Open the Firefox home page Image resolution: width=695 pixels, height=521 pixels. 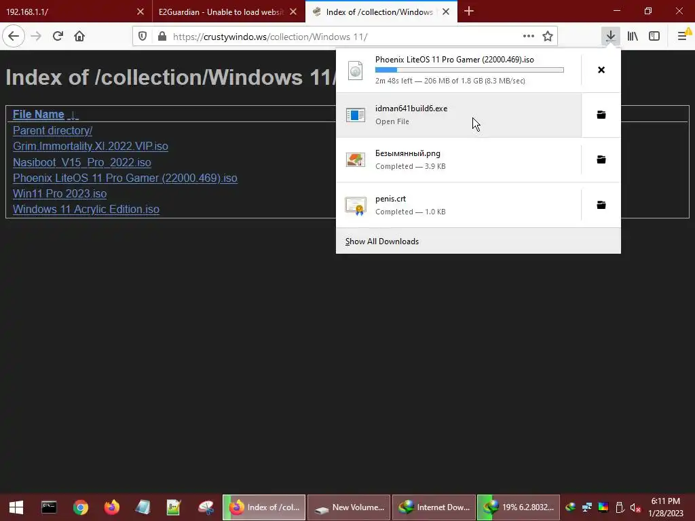[79, 37]
